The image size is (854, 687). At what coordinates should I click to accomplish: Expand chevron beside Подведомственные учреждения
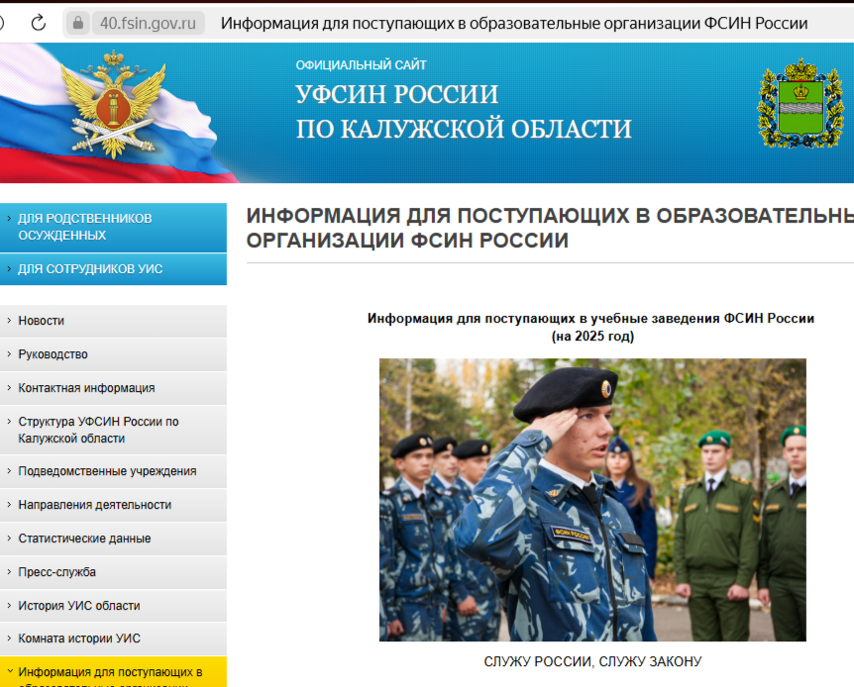9,471
